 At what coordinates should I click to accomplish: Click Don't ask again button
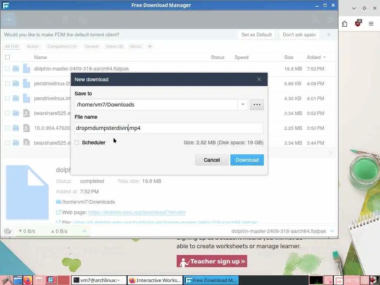click(x=299, y=35)
